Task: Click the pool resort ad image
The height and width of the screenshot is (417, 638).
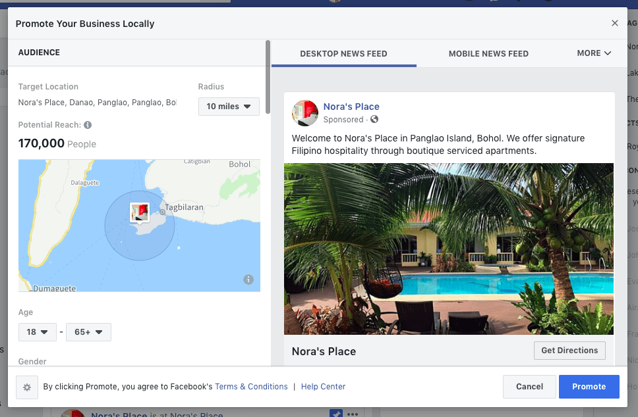Action: click(448, 249)
